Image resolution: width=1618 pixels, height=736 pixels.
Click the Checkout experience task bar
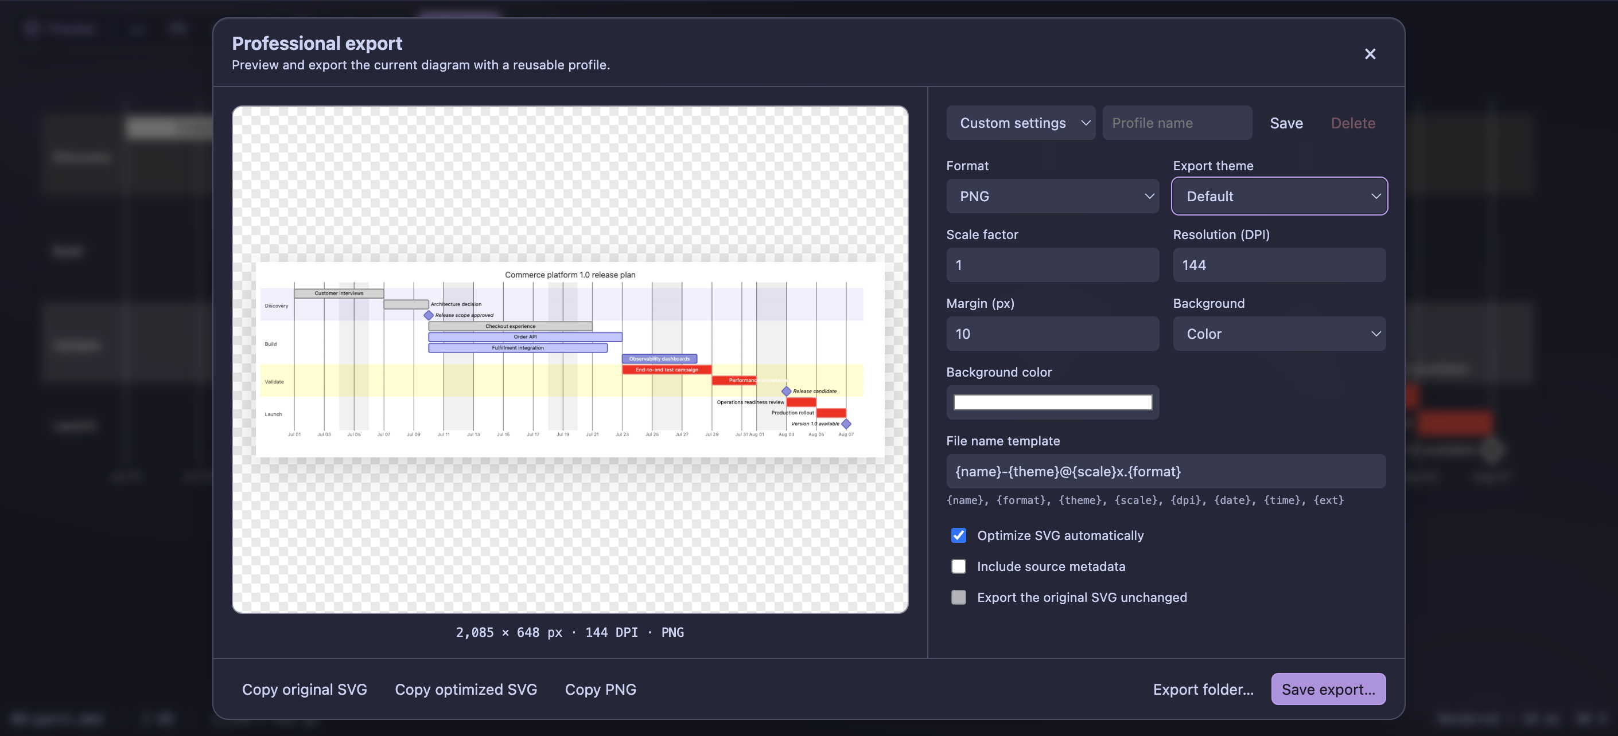(510, 326)
